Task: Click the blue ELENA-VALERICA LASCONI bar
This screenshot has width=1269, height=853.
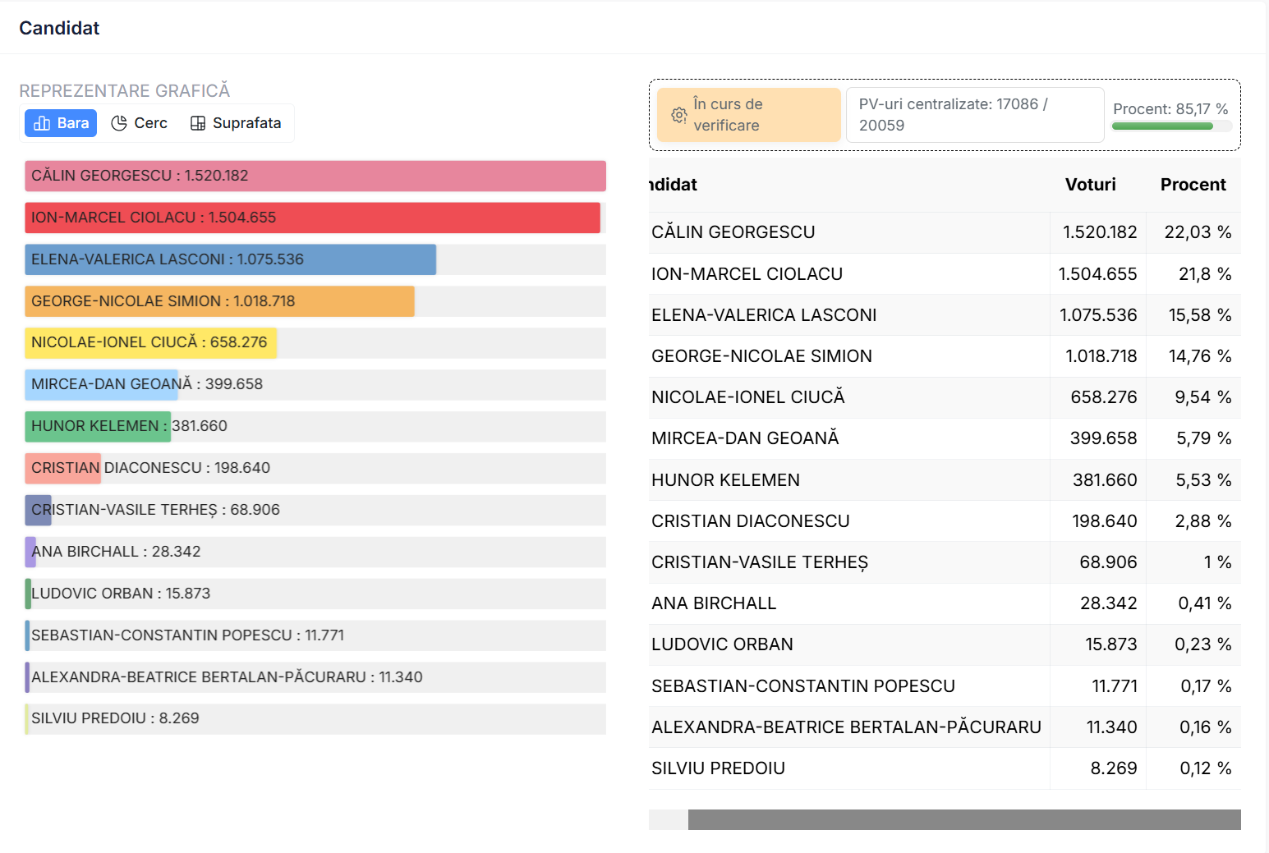Action: tap(230, 259)
